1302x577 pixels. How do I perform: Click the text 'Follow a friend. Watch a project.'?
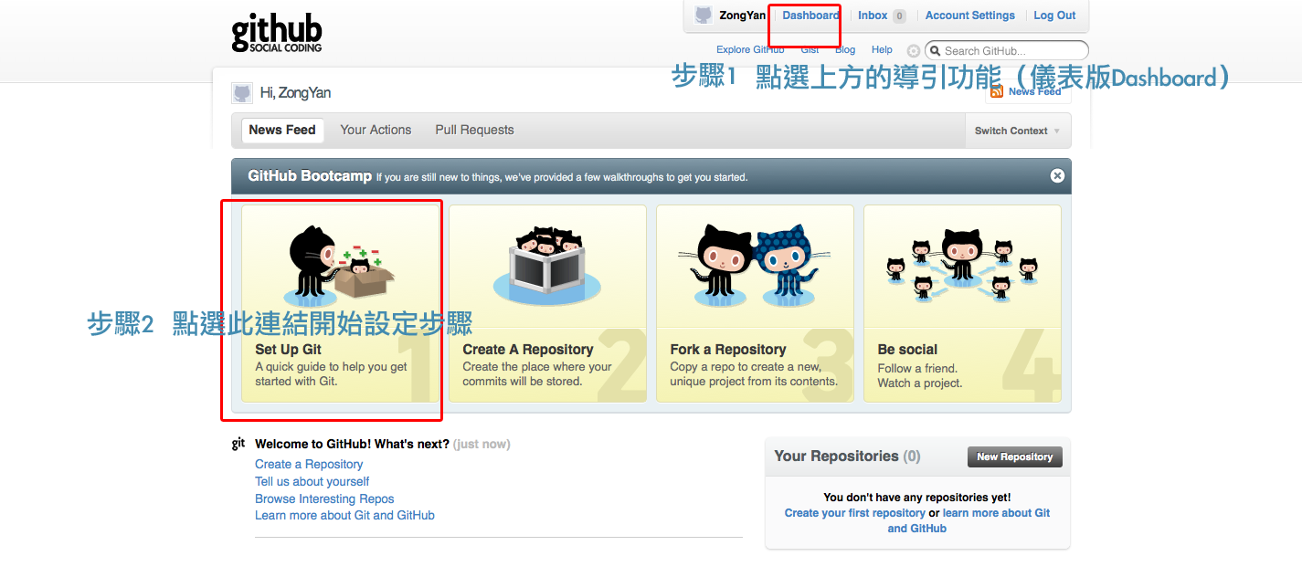pyautogui.click(x=920, y=376)
